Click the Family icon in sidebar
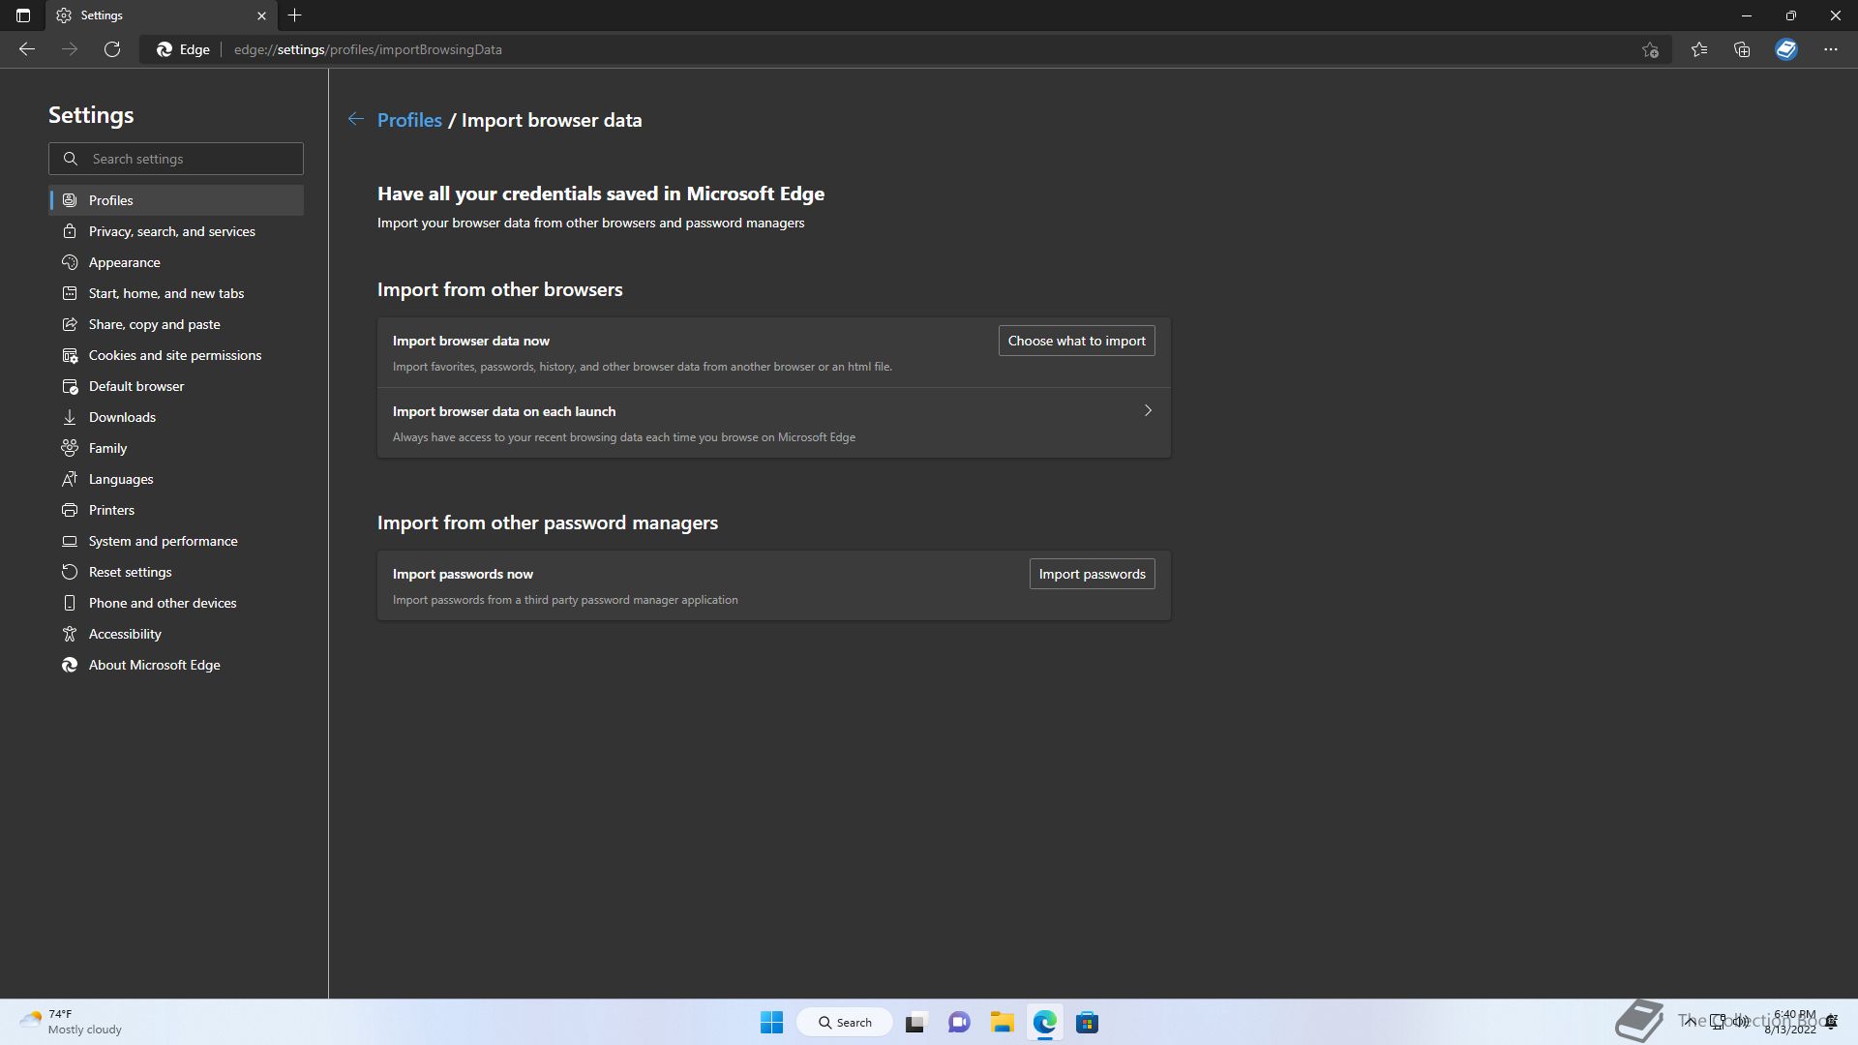Viewport: 1858px width, 1045px height. click(x=70, y=448)
